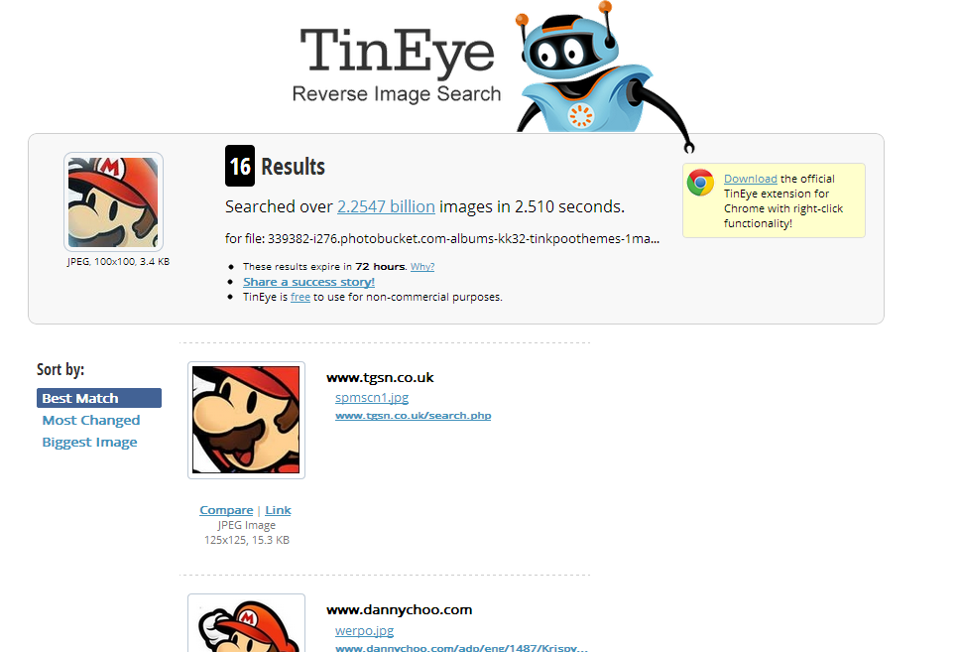Open the searched Mario query thumbnail
Image resolution: width=959 pixels, height=652 pixels.
point(113,202)
